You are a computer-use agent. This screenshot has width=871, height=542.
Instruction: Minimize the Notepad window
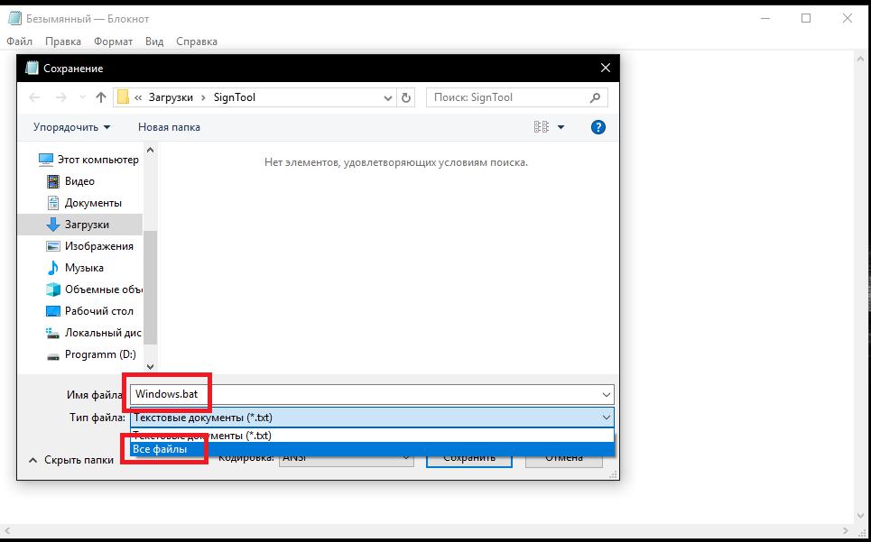[765, 18]
